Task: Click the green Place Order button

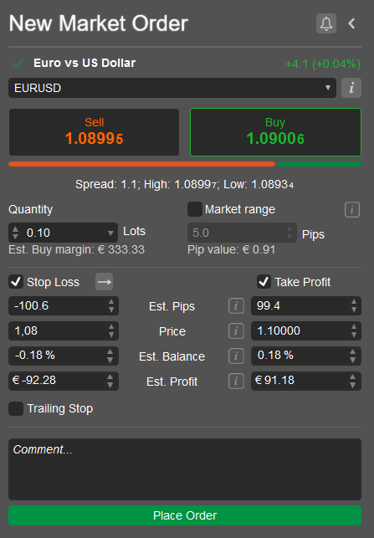Action: (x=185, y=515)
